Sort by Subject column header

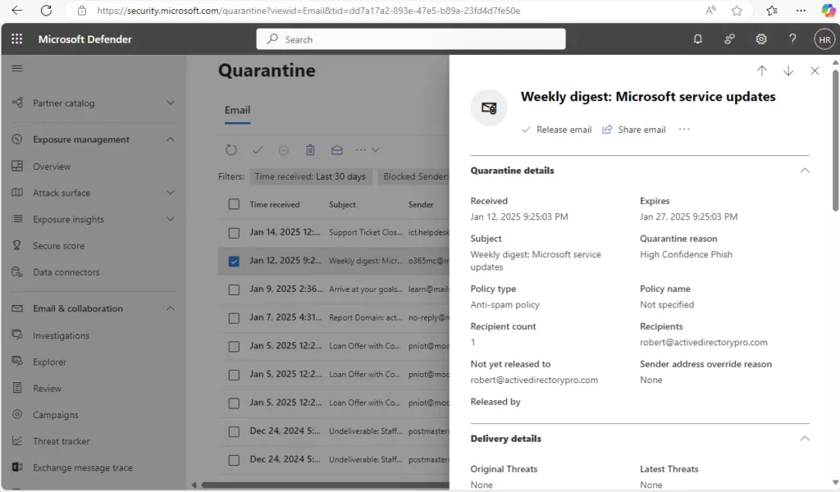coord(342,204)
